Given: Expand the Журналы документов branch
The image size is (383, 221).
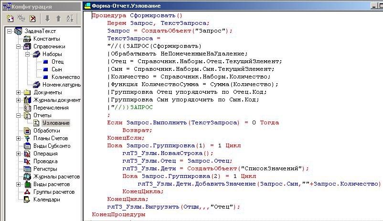Looking at the screenshot, I should 18,100.
